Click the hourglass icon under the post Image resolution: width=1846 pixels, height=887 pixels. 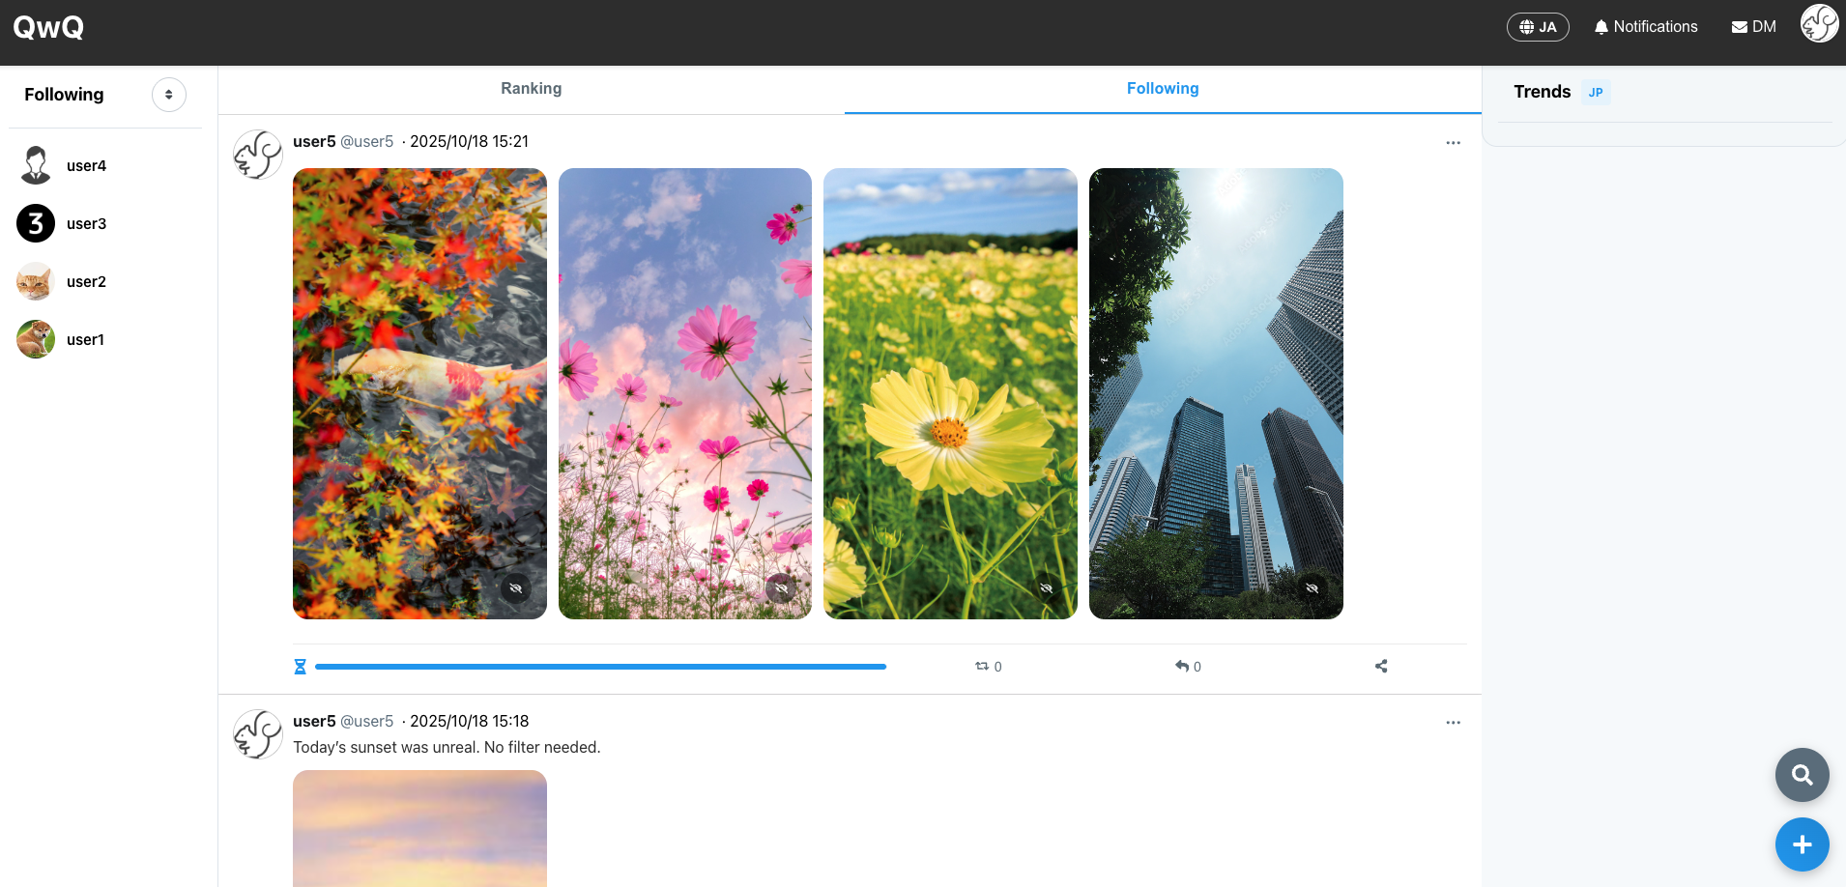301,667
